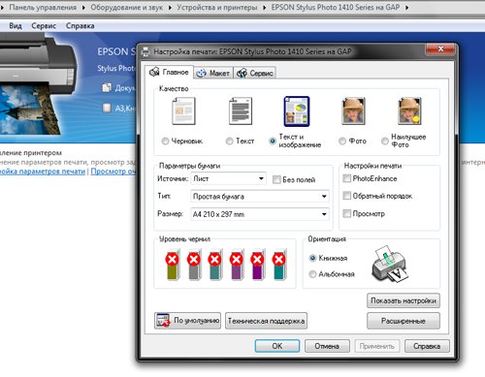Click the dark purple ink cartridge level icon

[x=258, y=265]
